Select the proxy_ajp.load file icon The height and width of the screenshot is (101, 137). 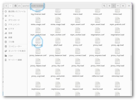coord(117,40)
